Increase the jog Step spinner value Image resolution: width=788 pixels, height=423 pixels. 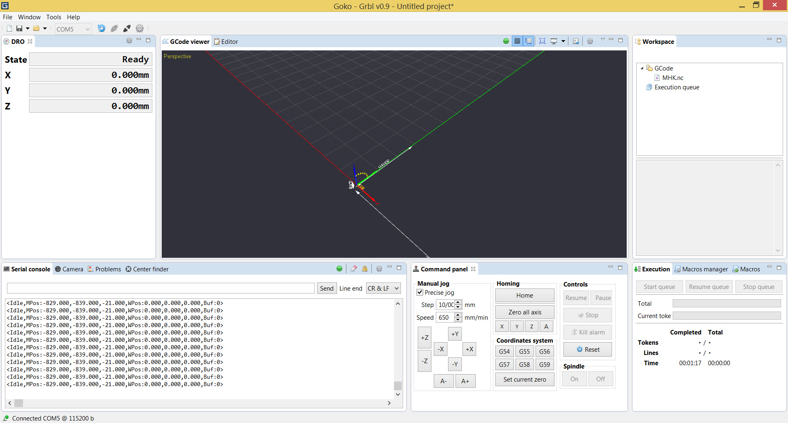[x=458, y=302]
